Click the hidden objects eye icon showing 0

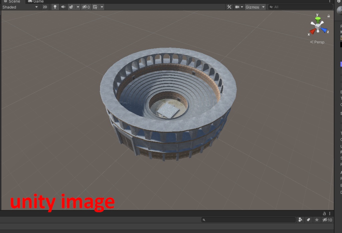click(85, 7)
